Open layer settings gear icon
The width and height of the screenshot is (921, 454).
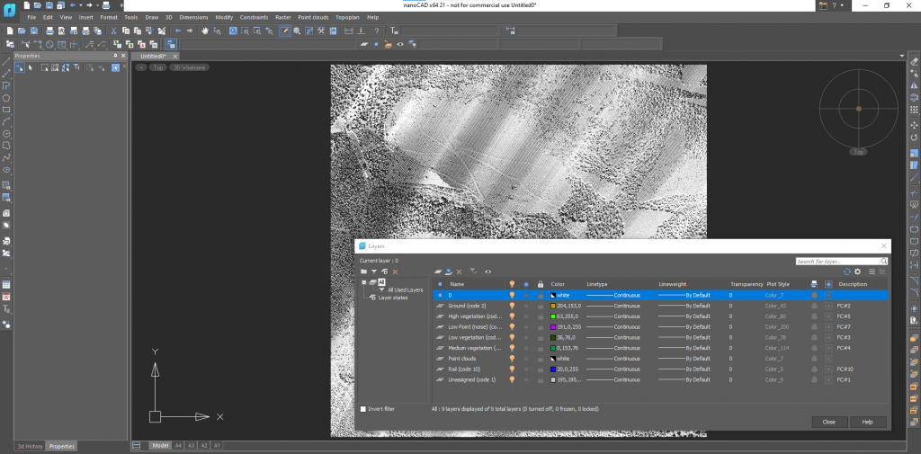[x=857, y=271]
